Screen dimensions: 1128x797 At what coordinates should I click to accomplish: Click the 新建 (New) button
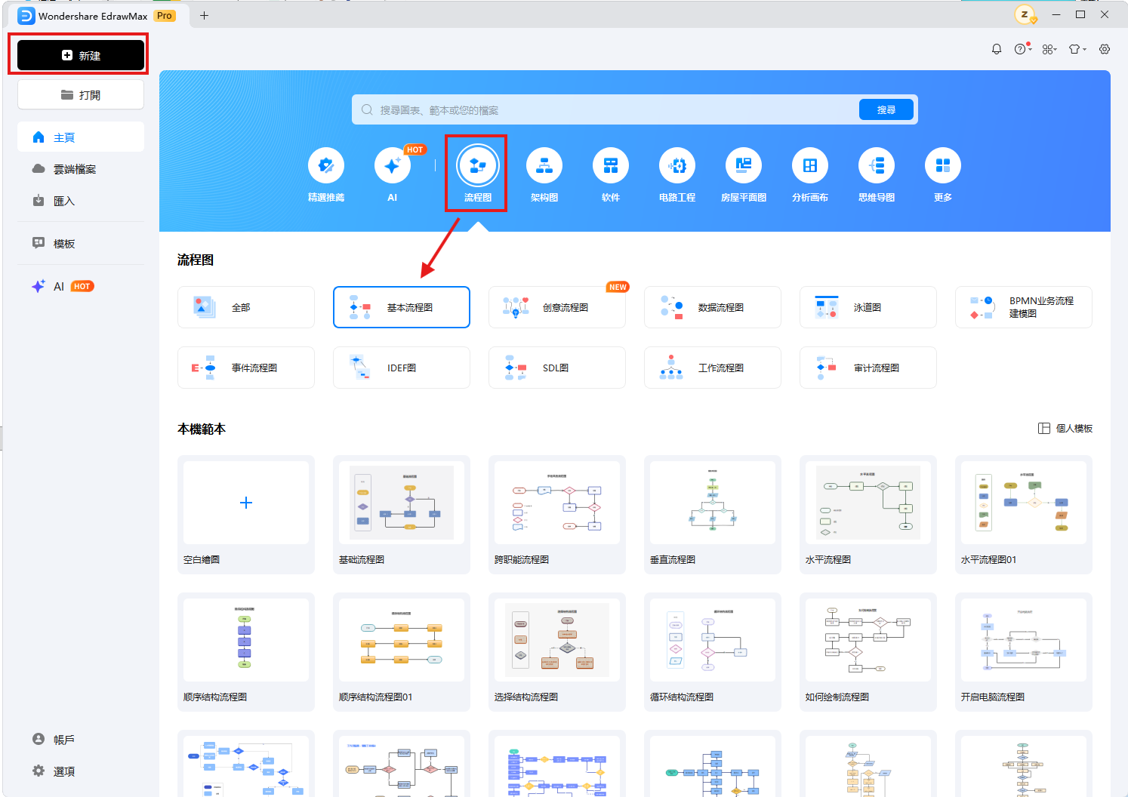click(x=81, y=55)
